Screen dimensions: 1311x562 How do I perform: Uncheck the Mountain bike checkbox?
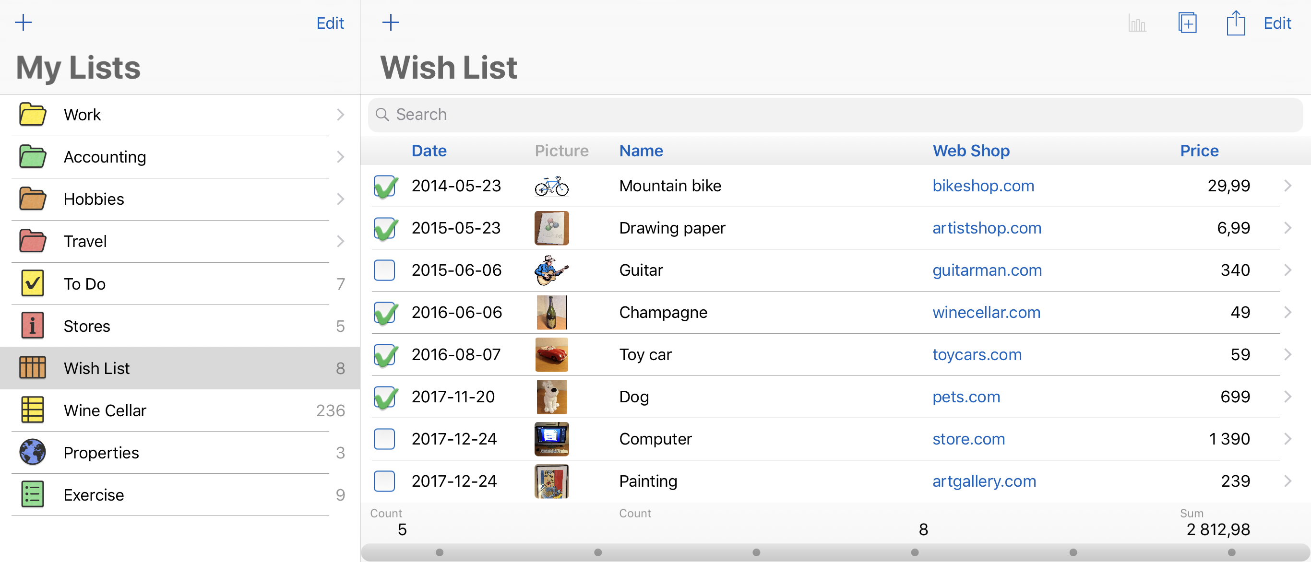tap(384, 186)
